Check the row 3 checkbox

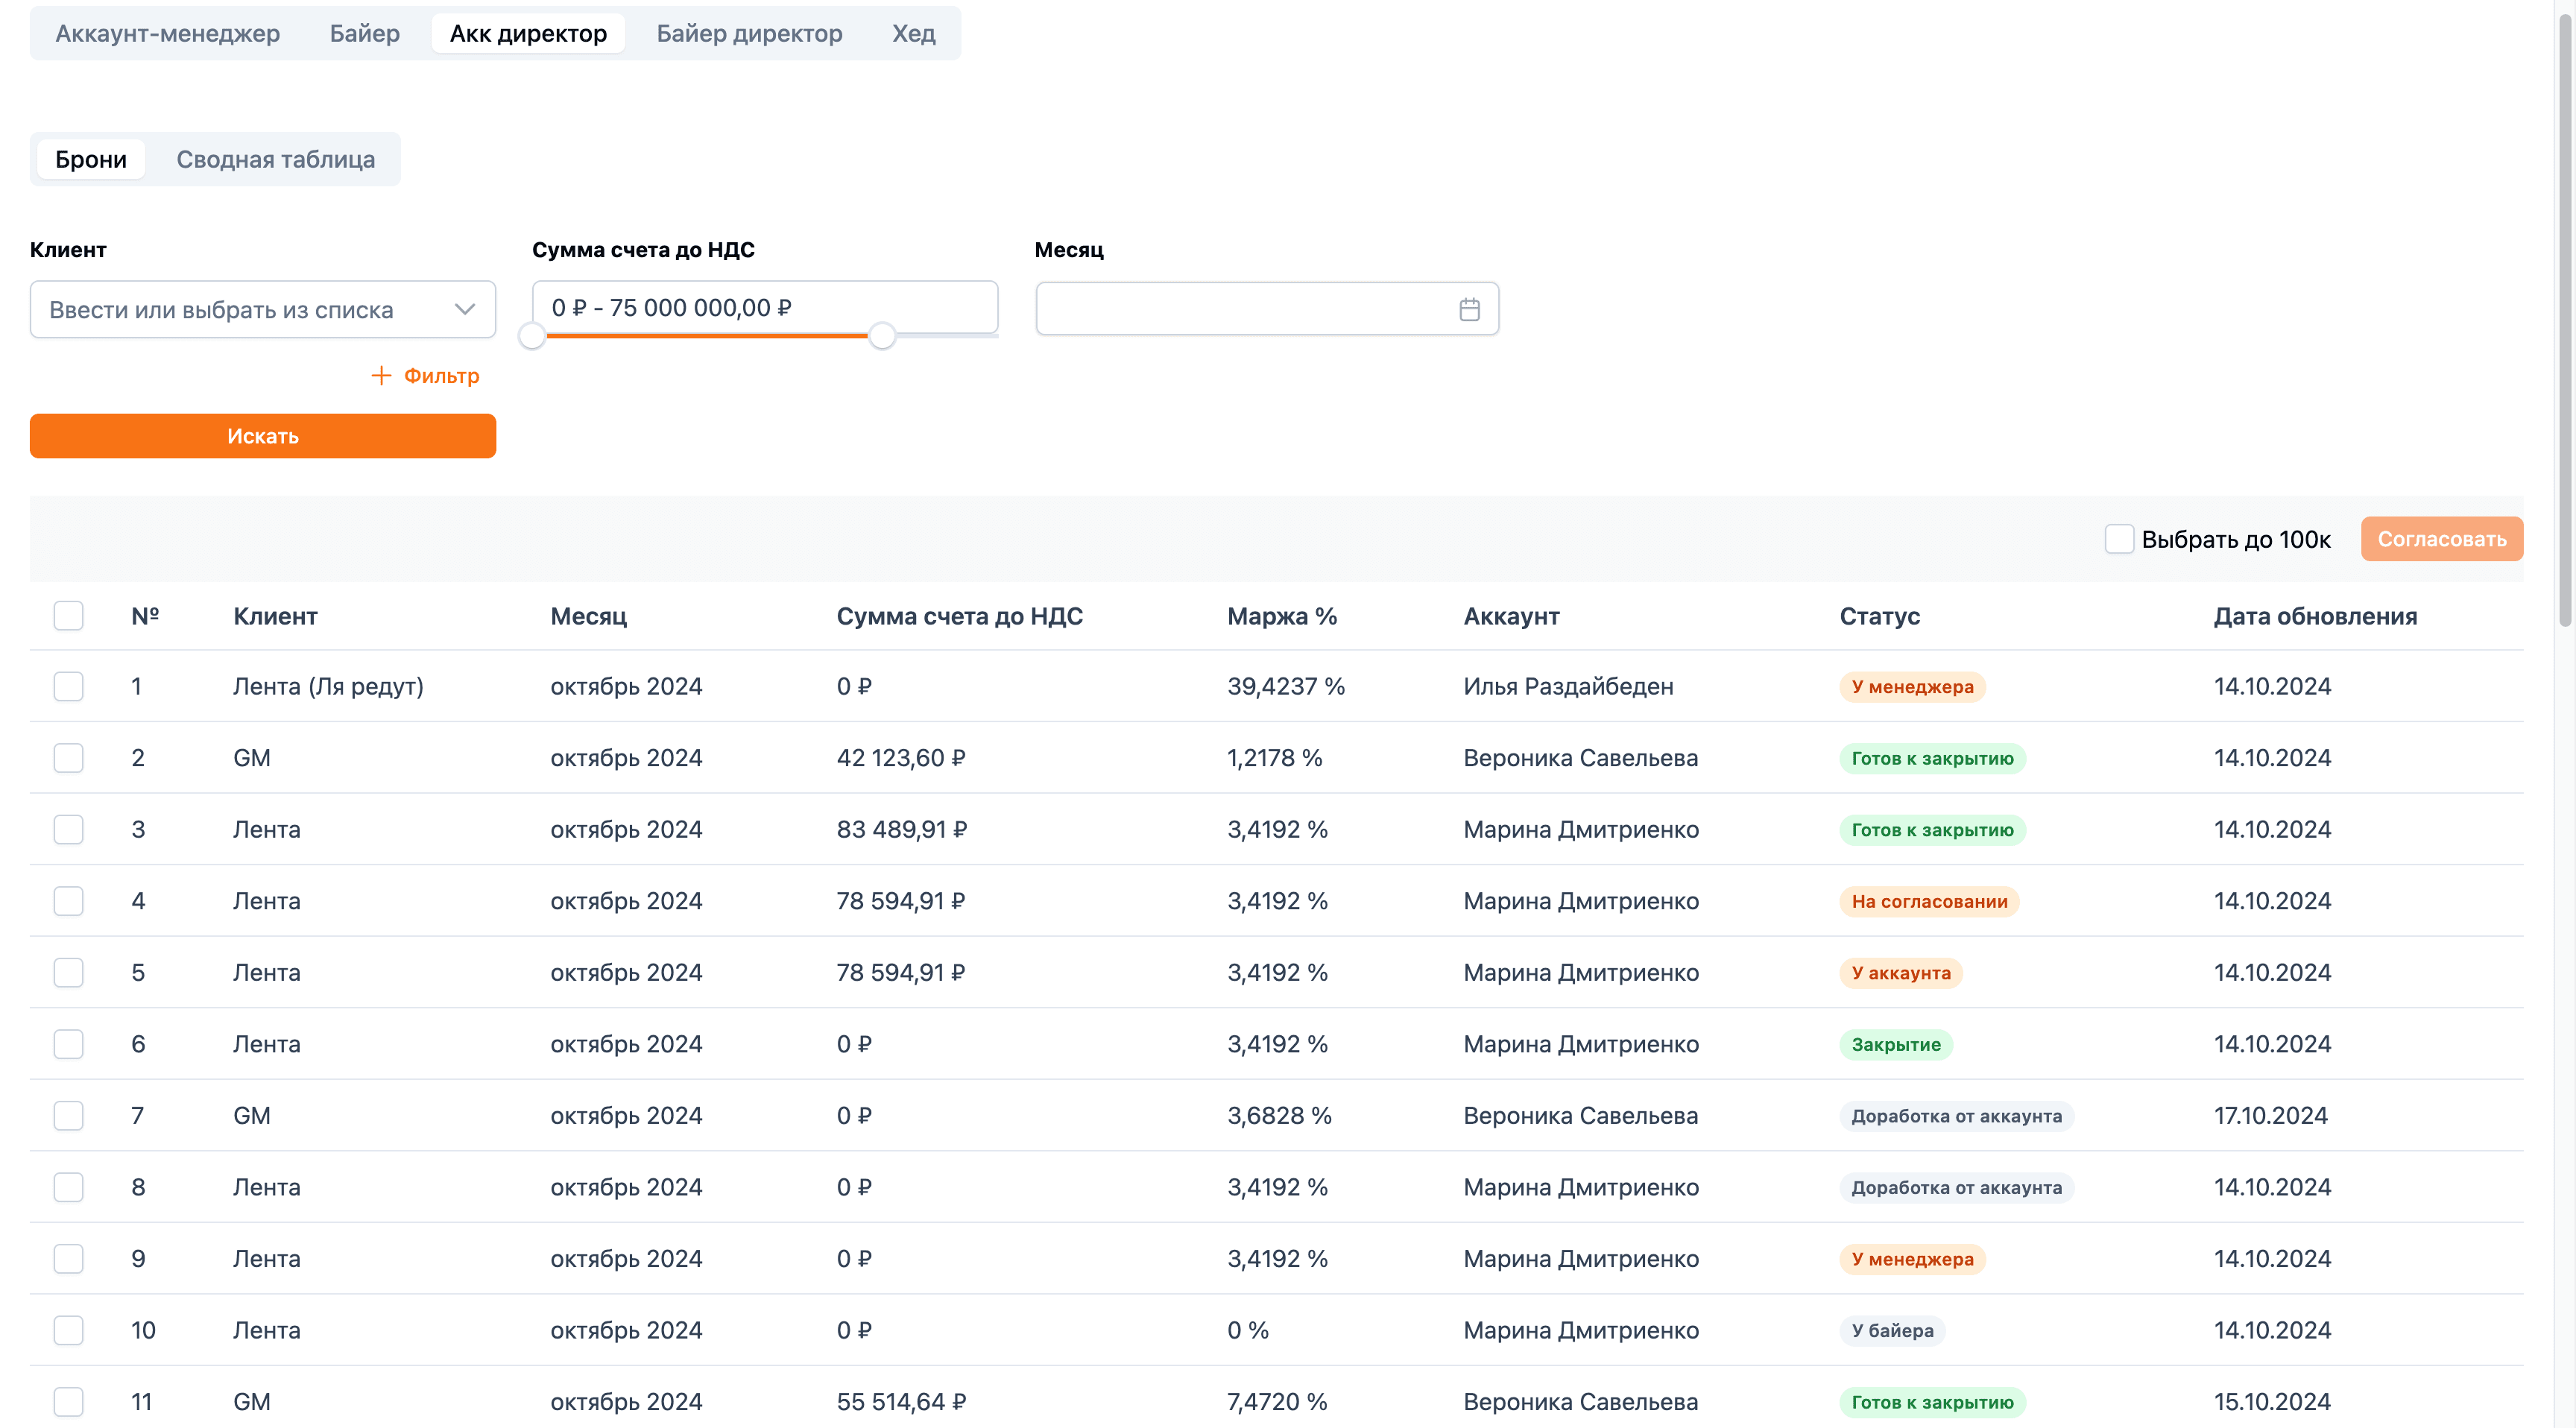(68, 829)
